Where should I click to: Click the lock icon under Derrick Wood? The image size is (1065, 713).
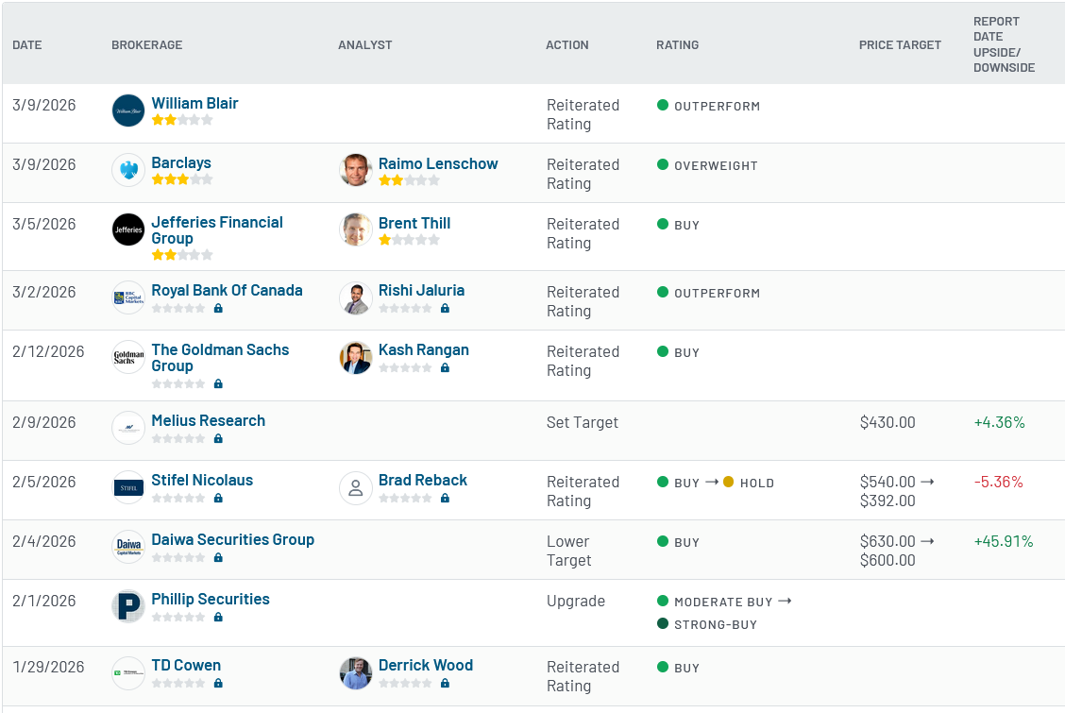tap(445, 683)
